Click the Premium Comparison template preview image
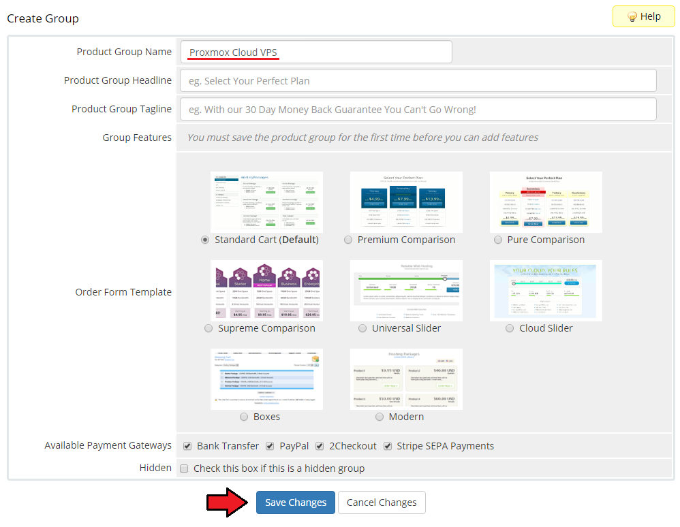 tap(406, 202)
